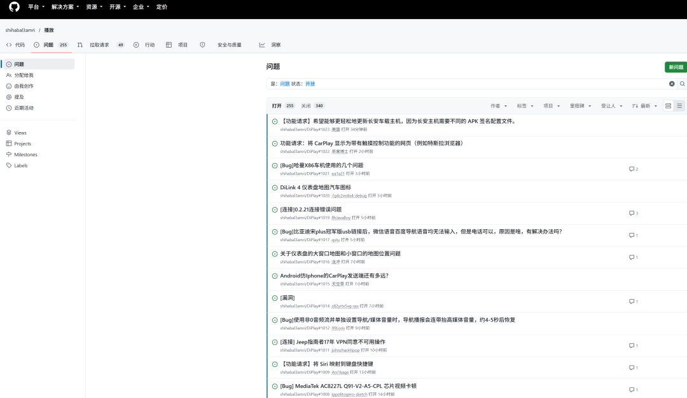This screenshot has width=687, height=398.
Task: Open issue [连接] Jeep指南者17年 VPN
Action: point(333,342)
